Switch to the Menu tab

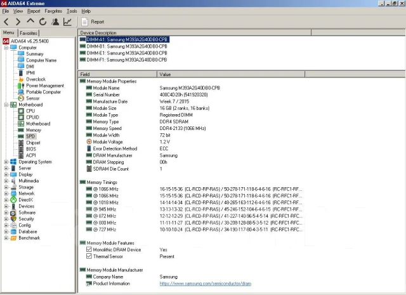[x=8, y=32]
